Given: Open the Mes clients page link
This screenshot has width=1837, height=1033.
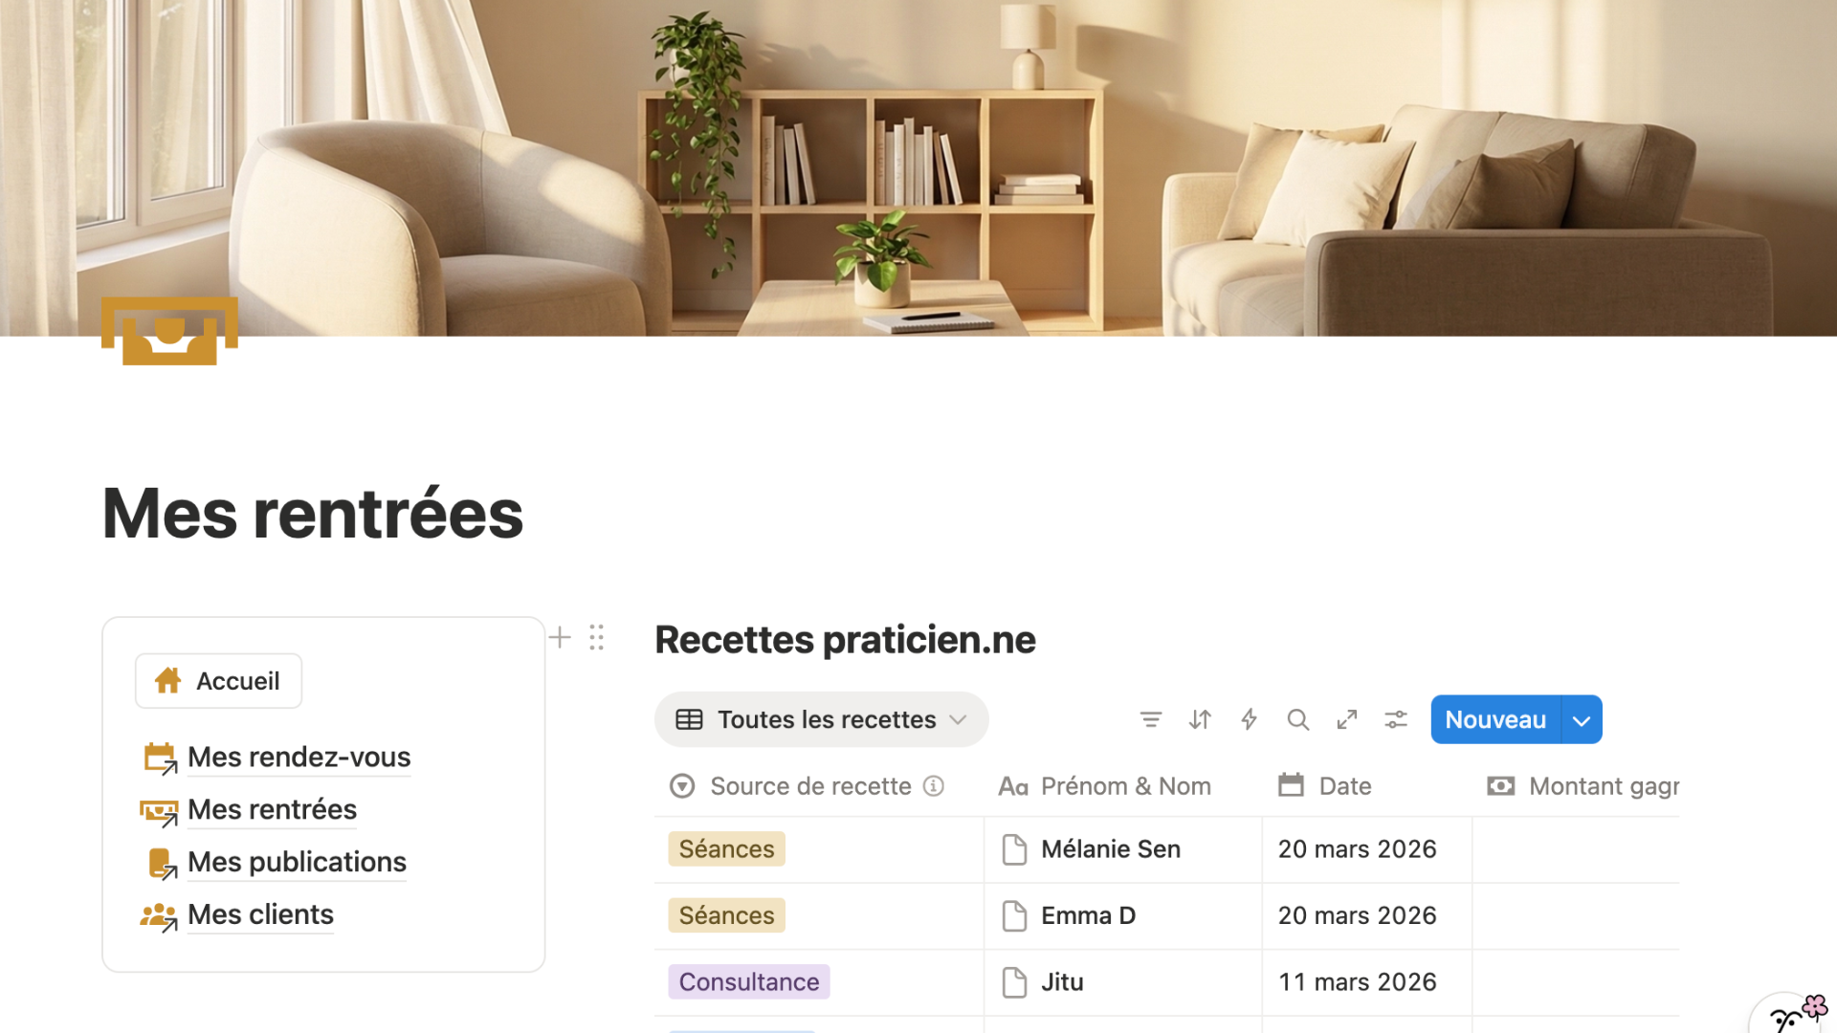Looking at the screenshot, I should pyautogui.click(x=260, y=914).
